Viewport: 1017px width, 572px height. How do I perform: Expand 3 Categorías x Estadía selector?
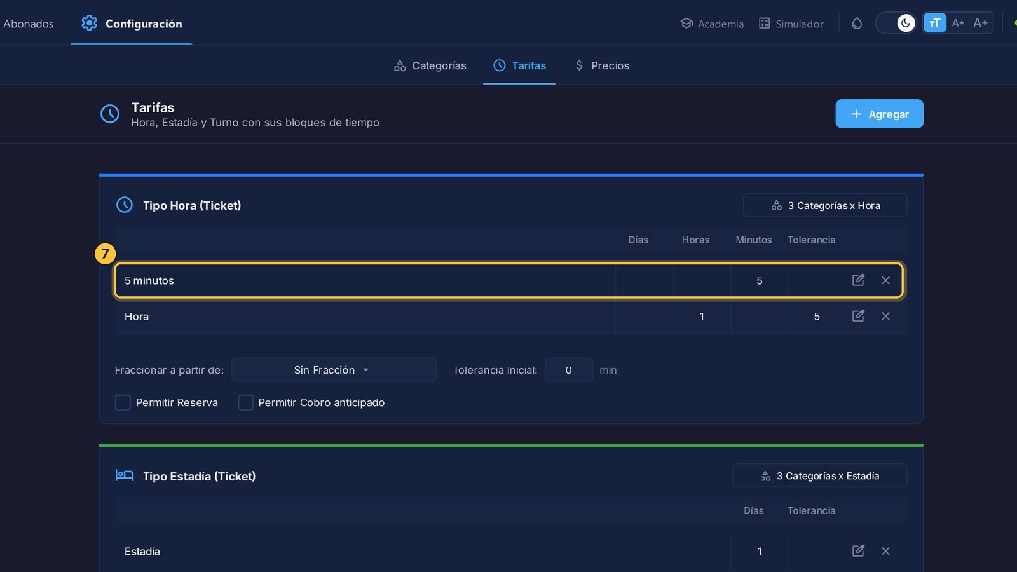click(x=819, y=475)
